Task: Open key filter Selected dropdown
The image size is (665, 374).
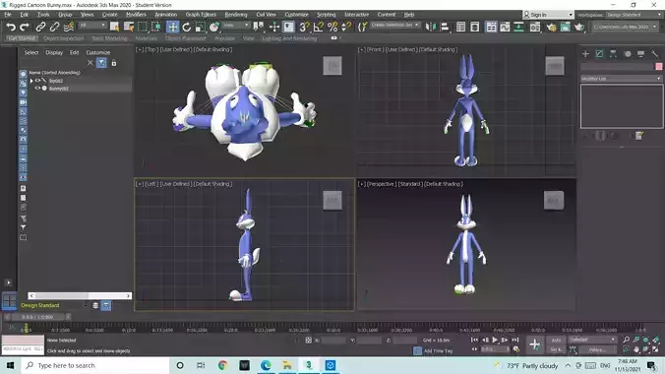Action: click(x=592, y=340)
